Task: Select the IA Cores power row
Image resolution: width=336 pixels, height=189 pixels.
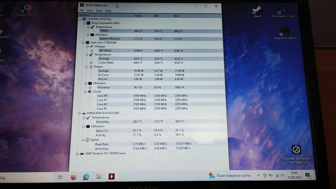Action: click(161, 75)
